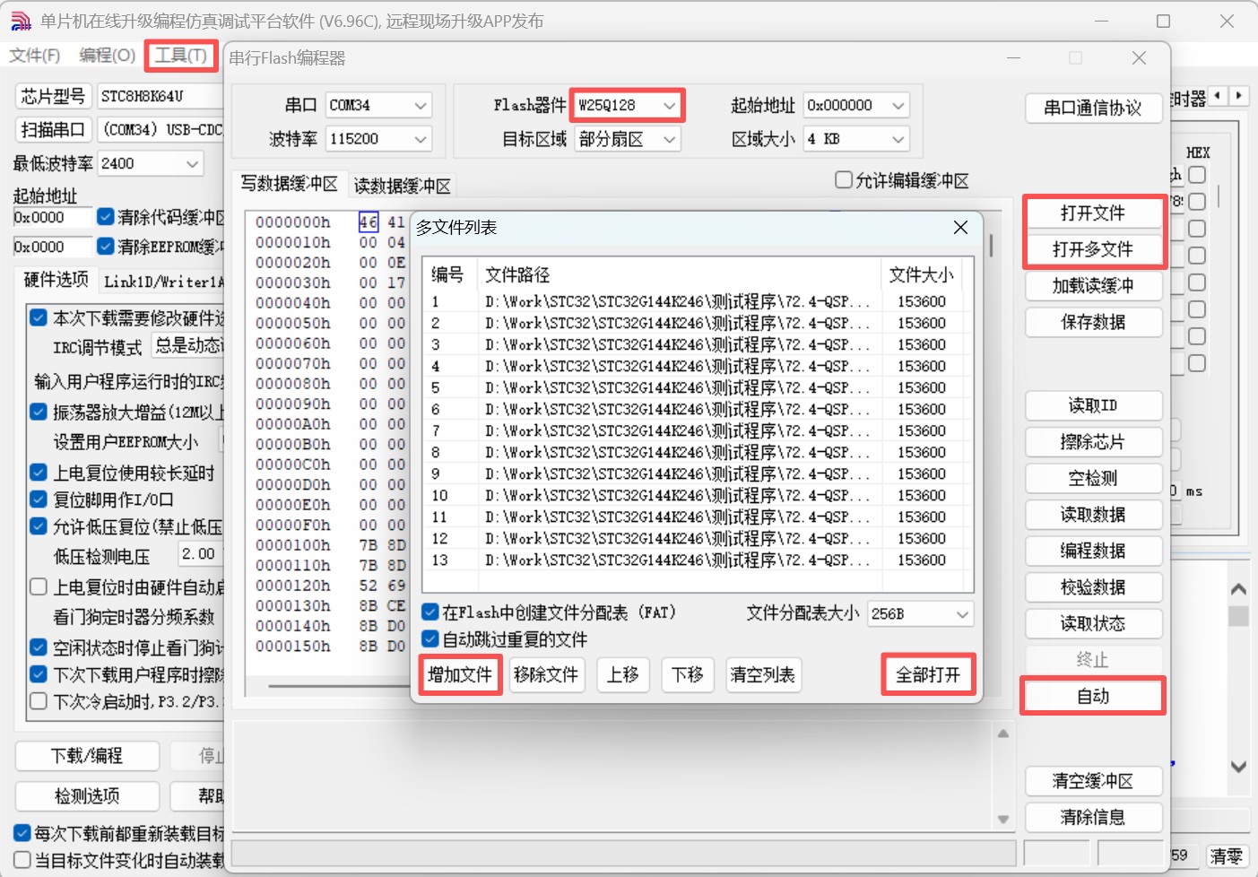Click the 清空缓冲区 button
The width and height of the screenshot is (1258, 877).
point(1094,781)
